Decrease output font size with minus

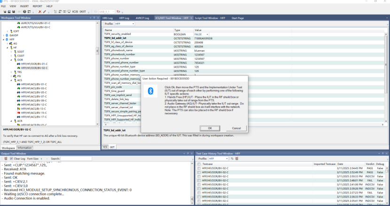coord(47,158)
